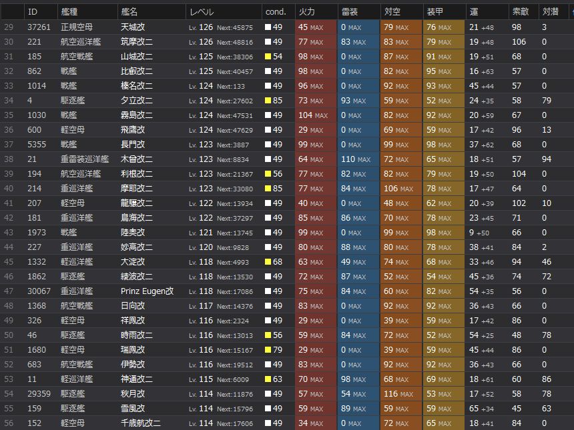Click luck value 65 +34 for 雪風改
Screen dimensions: 574x430
(481, 409)
